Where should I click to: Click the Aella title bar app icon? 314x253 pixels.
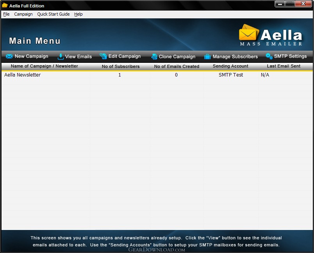pyautogui.click(x=5, y=5)
